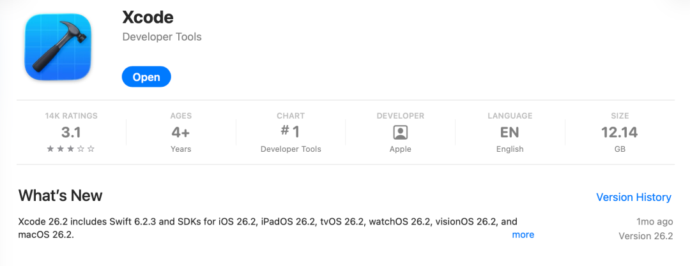Expand release notes with the more link

coord(523,235)
